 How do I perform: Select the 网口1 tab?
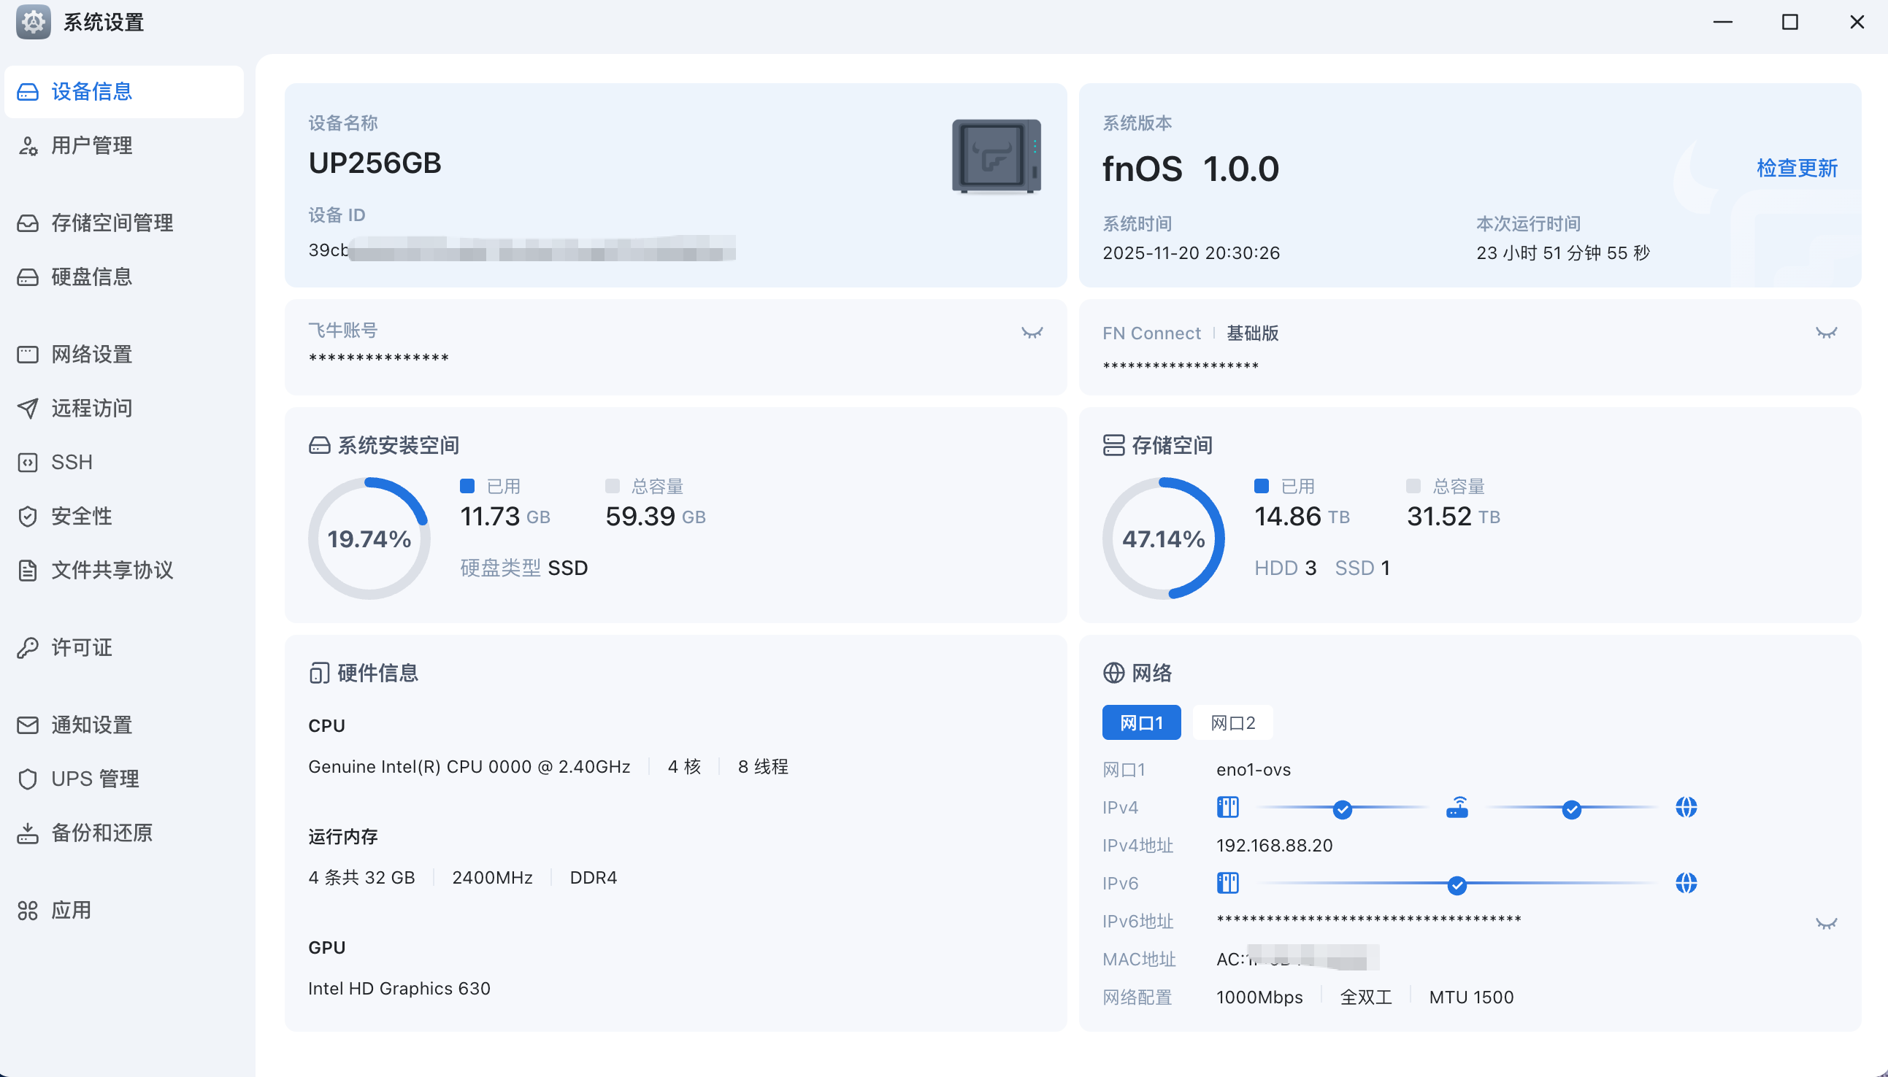(1140, 722)
